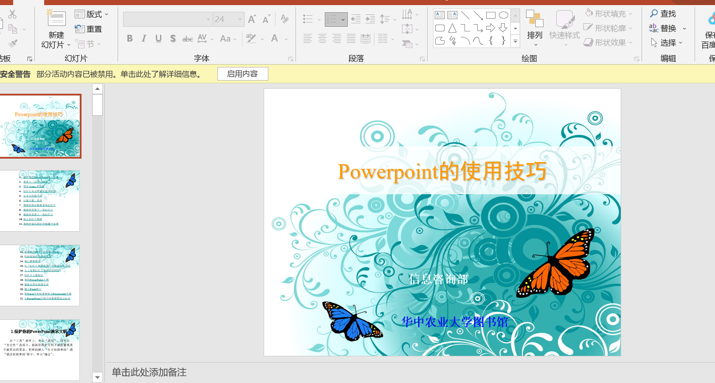Click the slide panel scroll up arrow
Screen dimensions: 715x383
(x=98, y=89)
